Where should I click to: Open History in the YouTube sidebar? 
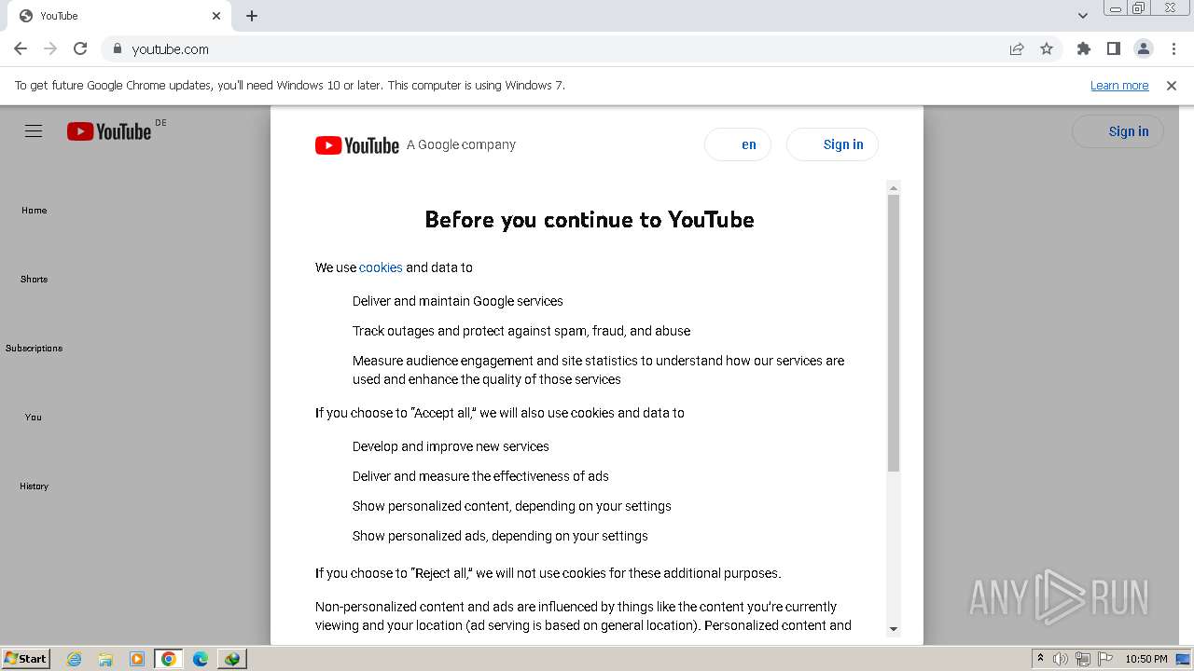coord(35,486)
